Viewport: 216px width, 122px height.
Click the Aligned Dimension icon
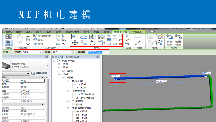tap(138, 43)
